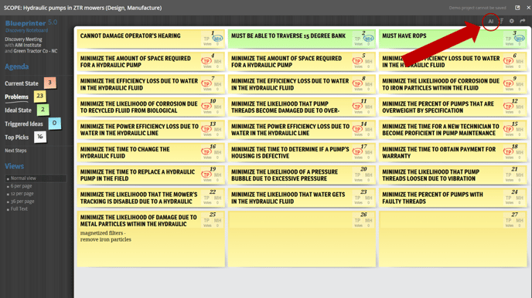Click the pop-out window icon in title bar
The width and height of the screenshot is (532, 298).
[517, 8]
